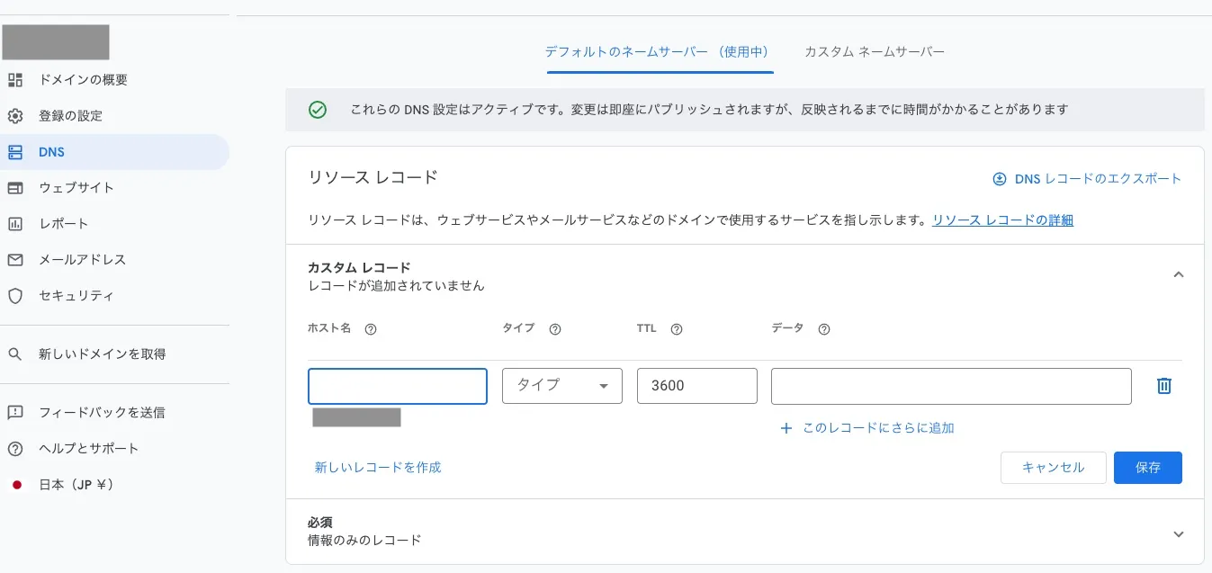Image resolution: width=1212 pixels, height=573 pixels.
Task: Click the 保存 save button
Action: pyautogui.click(x=1147, y=467)
